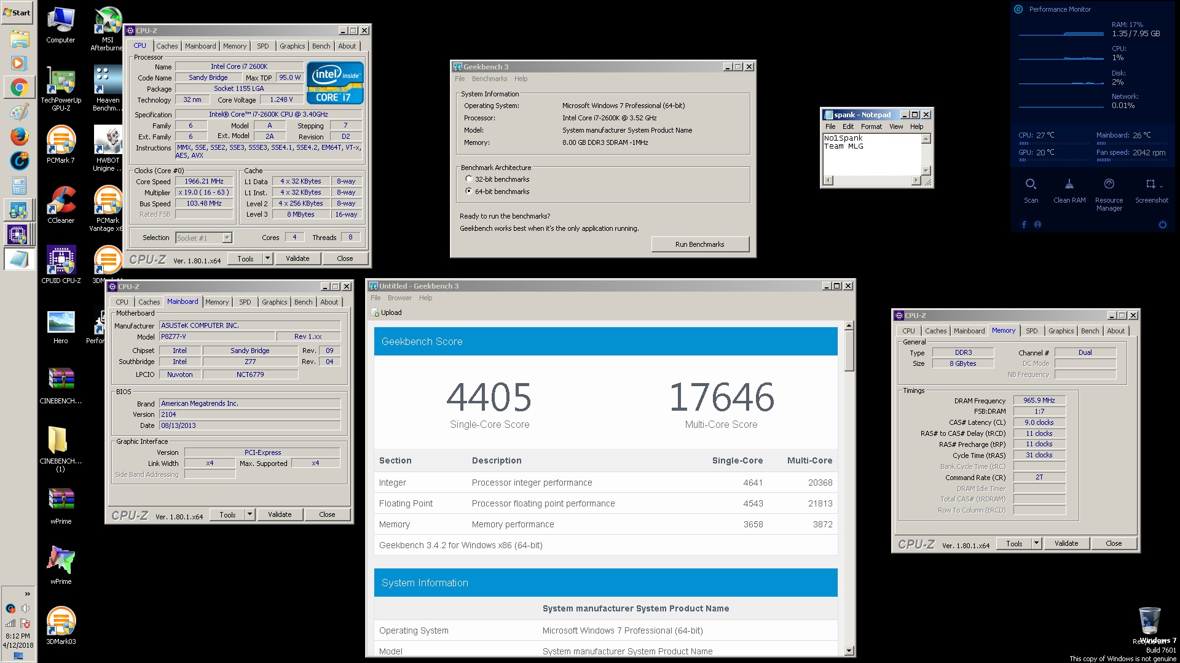Switch to Graphics tab in CPU-Z Memory window
Screen dimensions: 1180x663
(x=1061, y=331)
